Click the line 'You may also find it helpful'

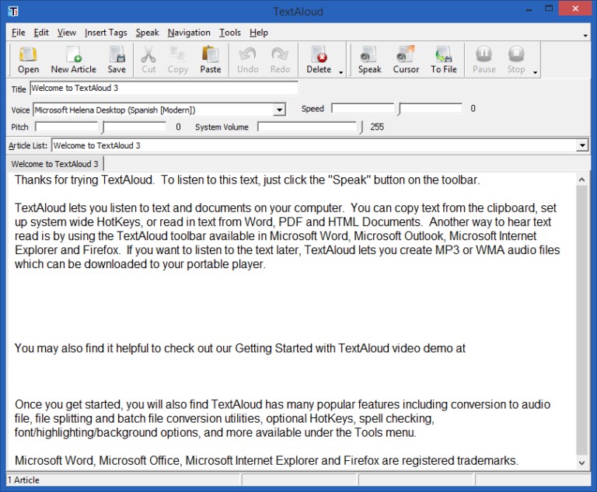[240, 348]
